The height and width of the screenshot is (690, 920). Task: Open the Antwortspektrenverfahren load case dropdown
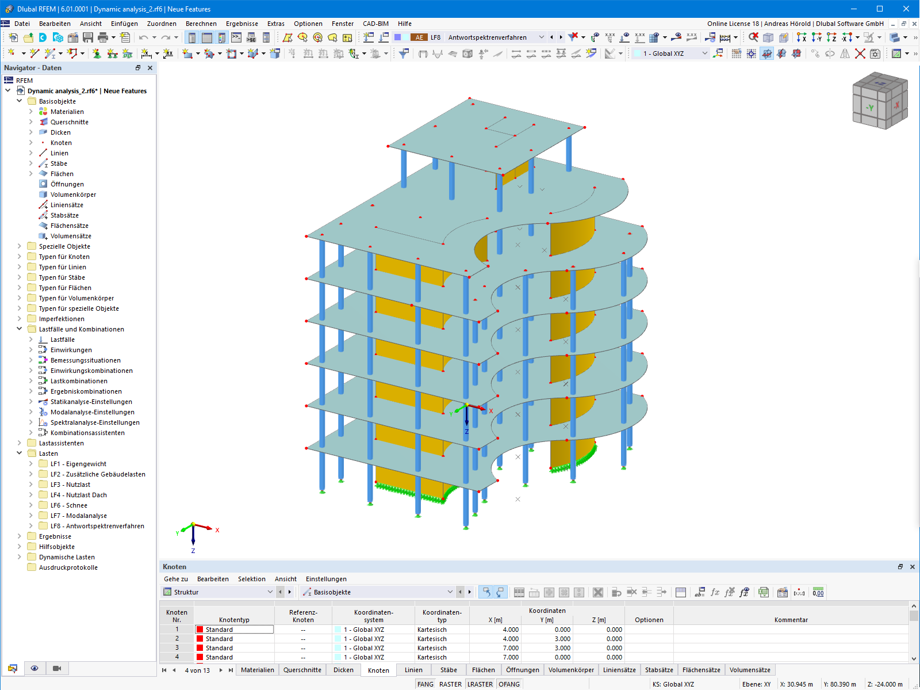pyautogui.click(x=541, y=37)
